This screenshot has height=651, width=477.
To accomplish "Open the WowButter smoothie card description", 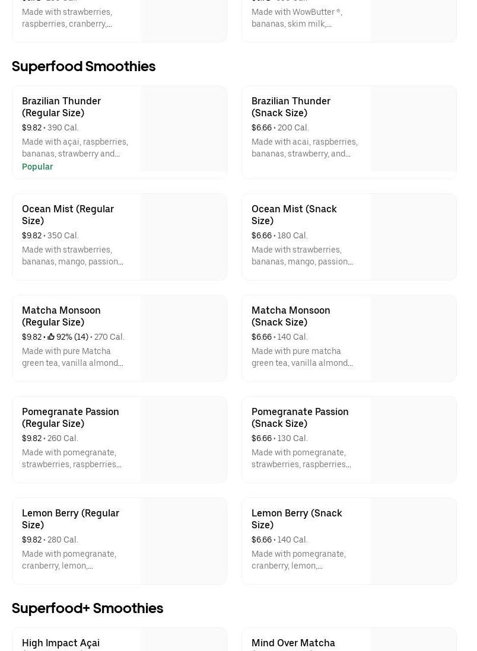I will [x=297, y=18].
